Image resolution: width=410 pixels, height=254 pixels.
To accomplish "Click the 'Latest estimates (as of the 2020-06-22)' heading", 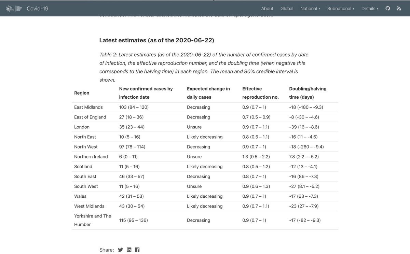I will click(x=157, y=40).
